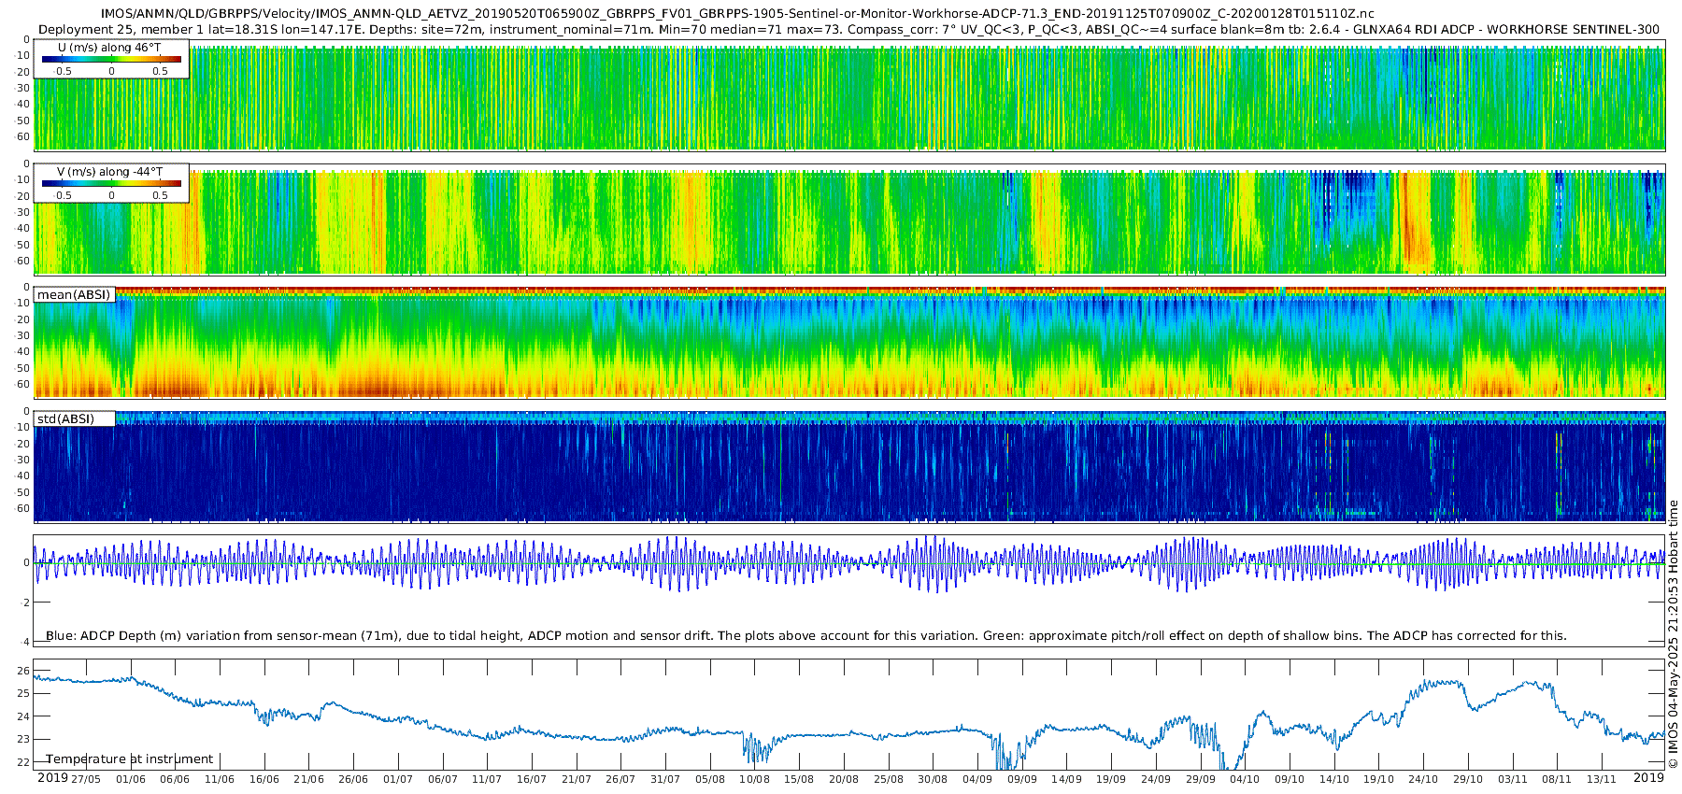Image resolution: width=1682 pixels, height=794 pixels.
Task: Click the 13/11 date tick label
Action: 1602,779
